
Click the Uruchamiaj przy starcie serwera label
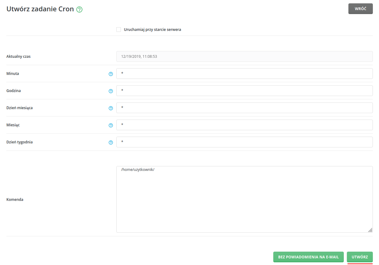[152, 30]
